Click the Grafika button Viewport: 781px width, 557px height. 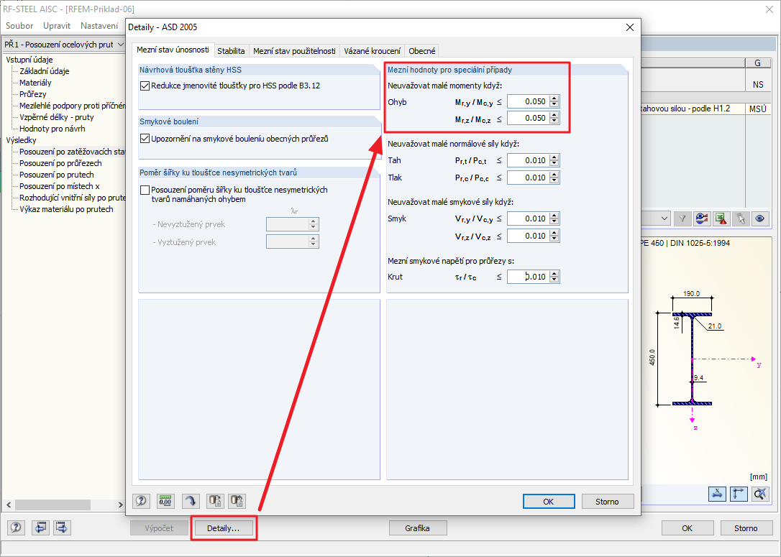click(417, 528)
